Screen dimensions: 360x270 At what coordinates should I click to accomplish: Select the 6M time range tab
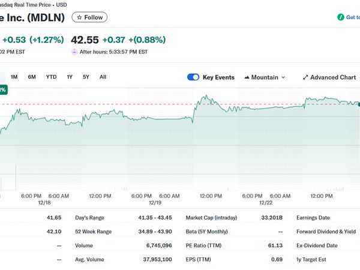[32, 77]
